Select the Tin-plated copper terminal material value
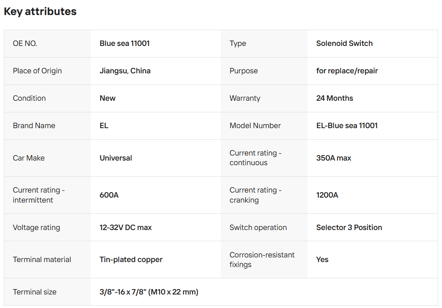Viewport: 442px width, 308px height. tap(131, 259)
